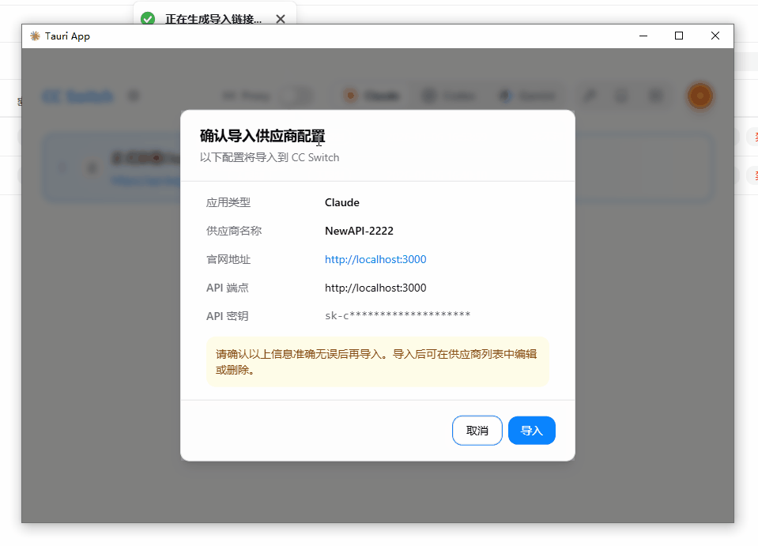Toggle the Proxy switch in the header
This screenshot has width=758, height=546.
(297, 96)
